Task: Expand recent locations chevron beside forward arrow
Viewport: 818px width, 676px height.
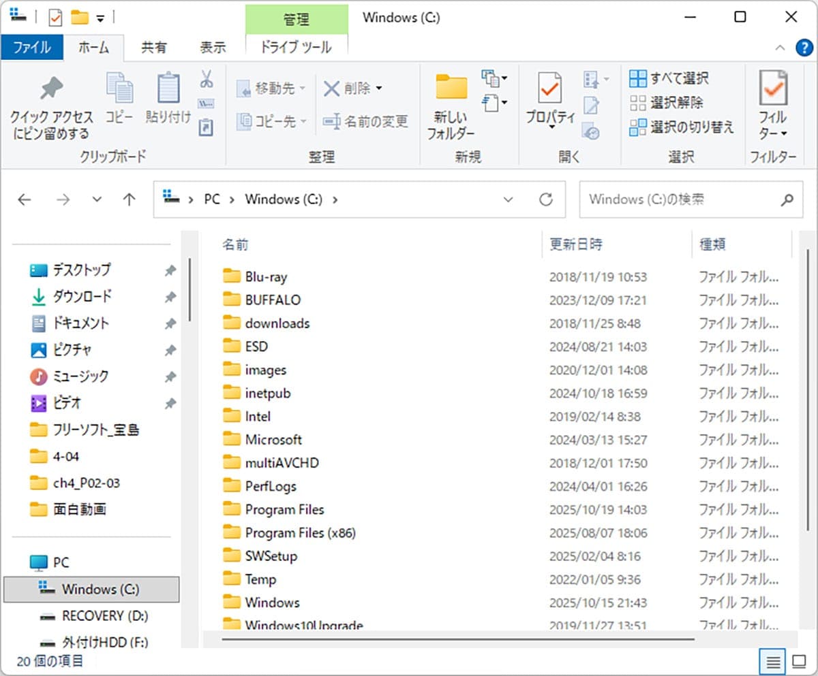Action: (97, 199)
